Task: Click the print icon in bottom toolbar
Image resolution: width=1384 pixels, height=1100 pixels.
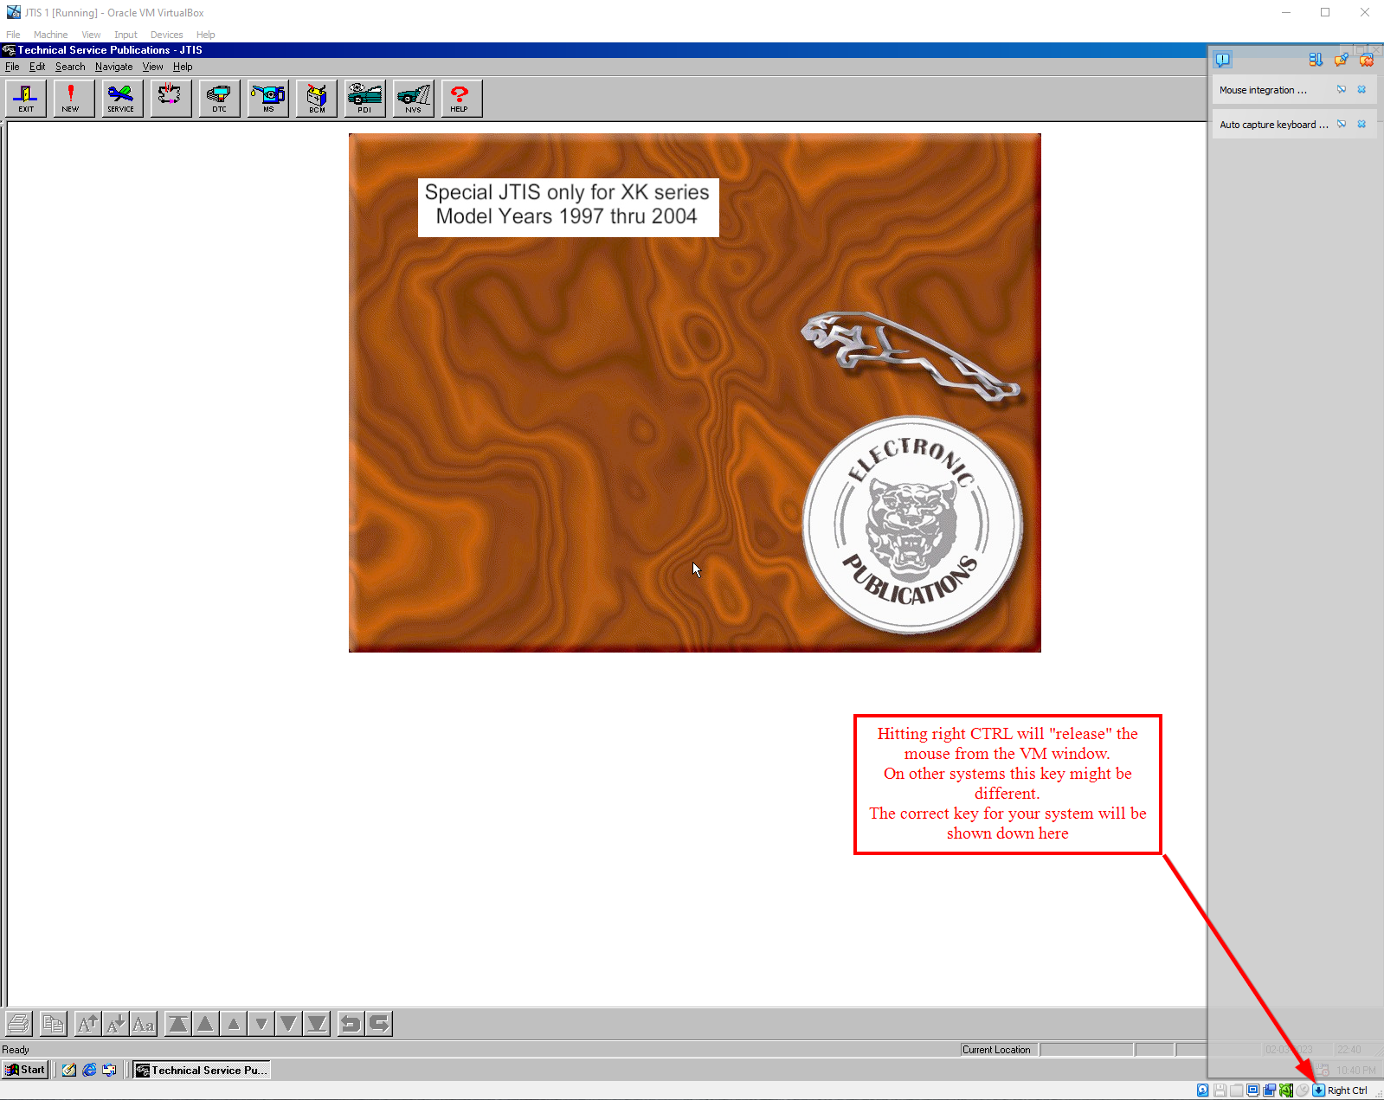Action: [19, 1024]
